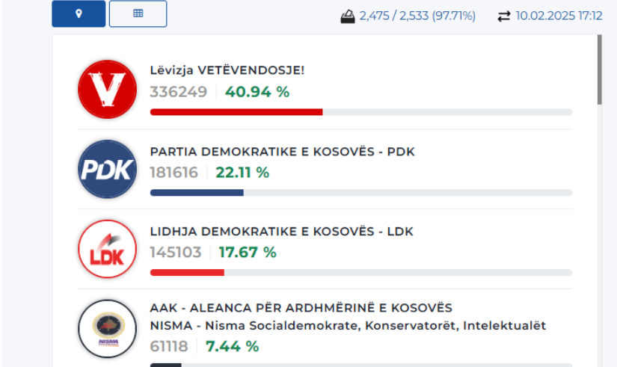617x367 pixels.
Task: Click the 10.02.2025 17:12 timestamp
Action: click(x=559, y=16)
